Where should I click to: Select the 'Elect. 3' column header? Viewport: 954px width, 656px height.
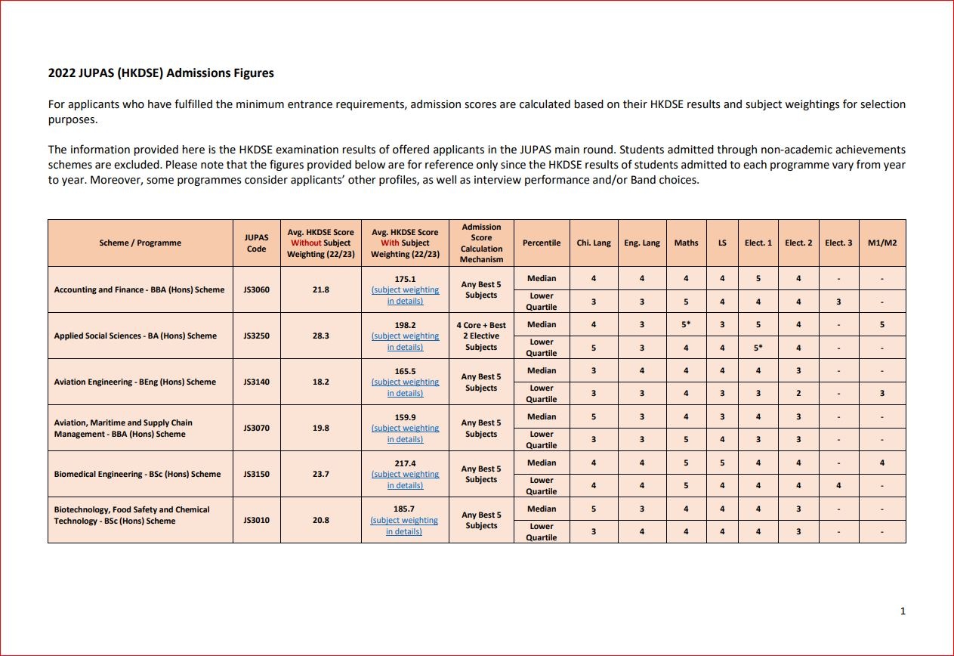point(838,243)
